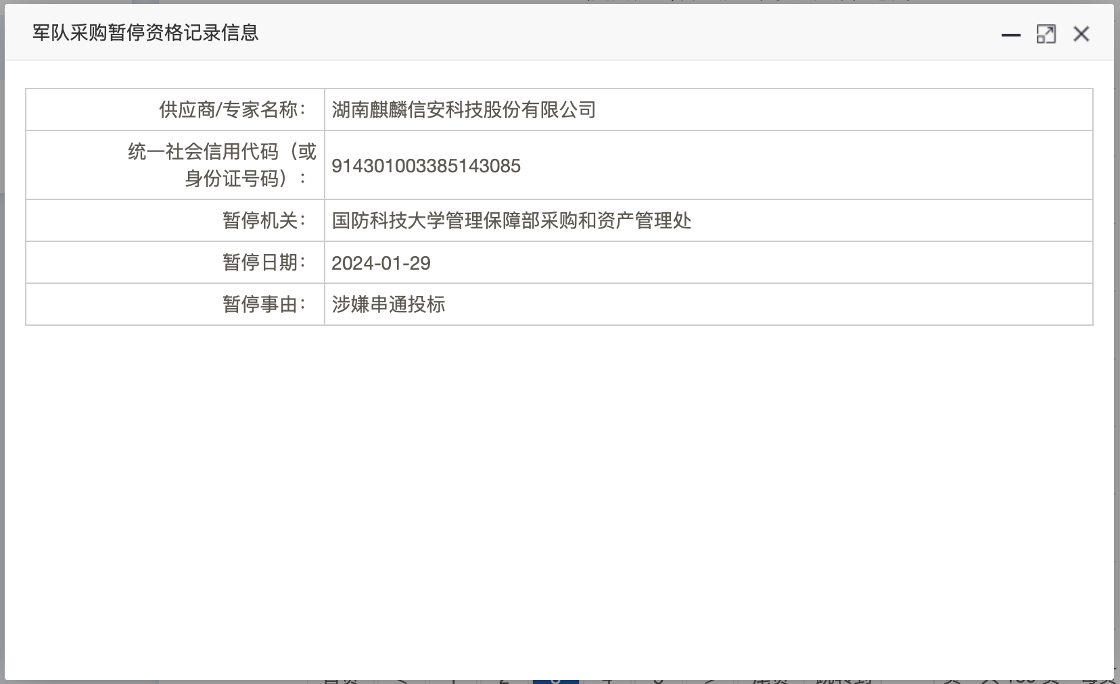Close the 军队采购暂停资格记录信息 dialog

[1081, 34]
